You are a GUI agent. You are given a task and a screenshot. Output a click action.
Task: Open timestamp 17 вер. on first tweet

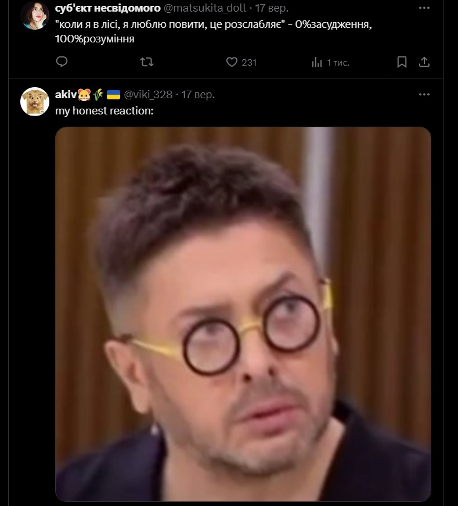[x=272, y=8]
